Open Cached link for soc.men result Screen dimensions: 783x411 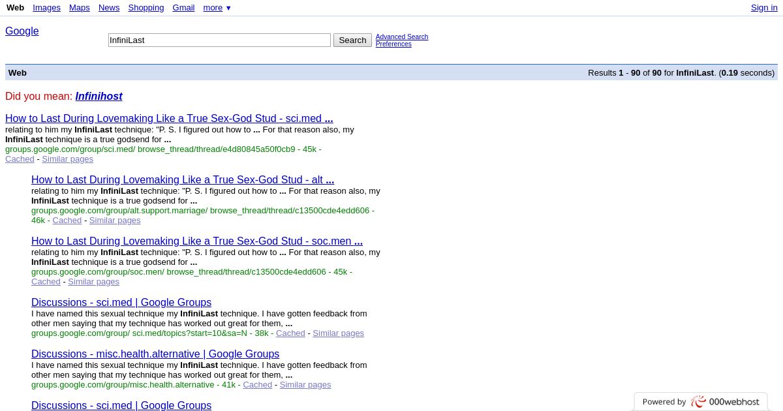46,282
